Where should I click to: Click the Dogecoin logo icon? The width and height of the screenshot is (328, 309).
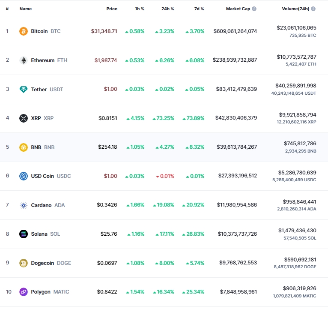tap(24, 263)
